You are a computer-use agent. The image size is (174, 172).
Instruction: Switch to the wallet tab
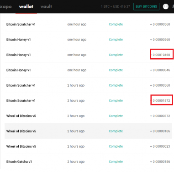[26, 6]
